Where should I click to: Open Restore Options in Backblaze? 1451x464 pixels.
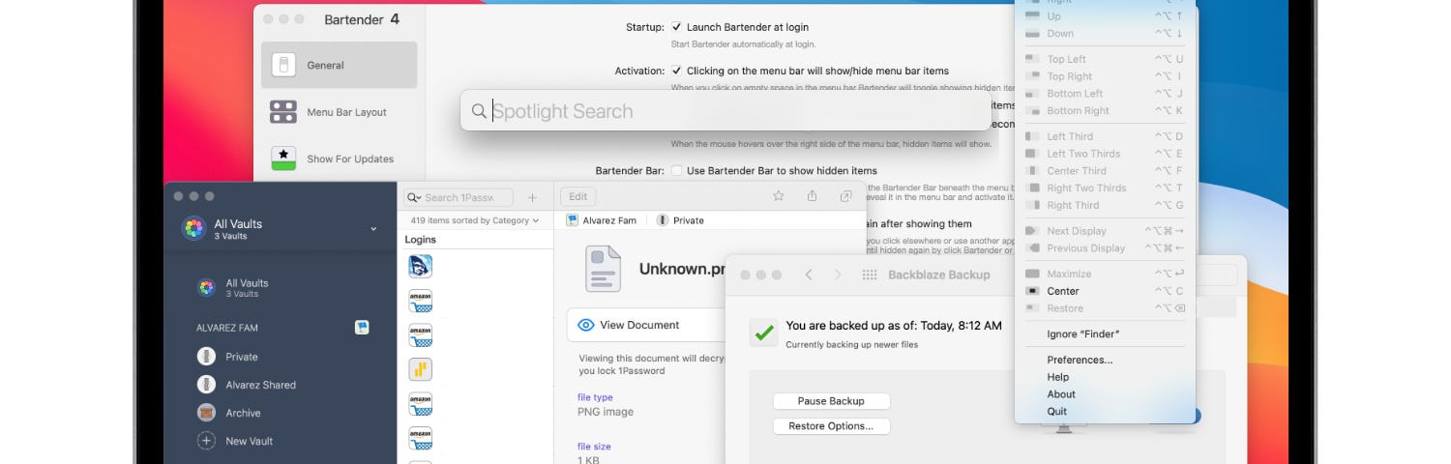[831, 426]
